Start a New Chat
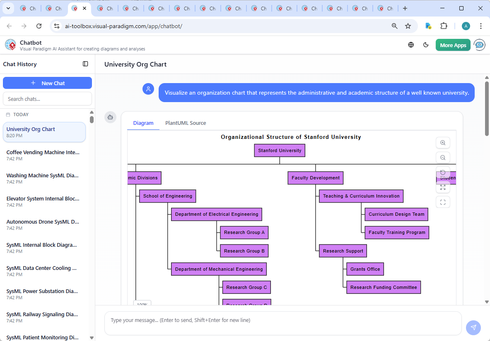Screen dimensions: 490x341 coord(47,83)
